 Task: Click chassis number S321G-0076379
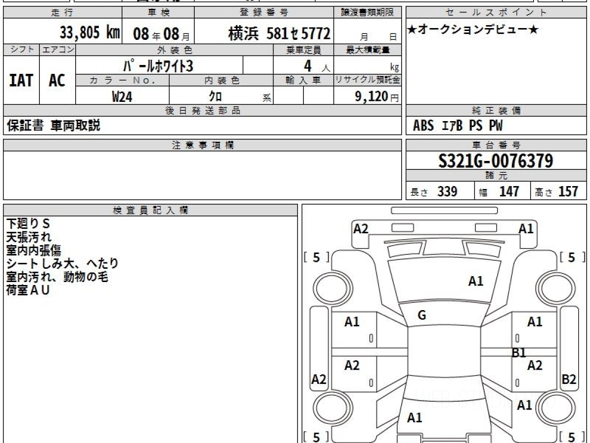click(496, 160)
